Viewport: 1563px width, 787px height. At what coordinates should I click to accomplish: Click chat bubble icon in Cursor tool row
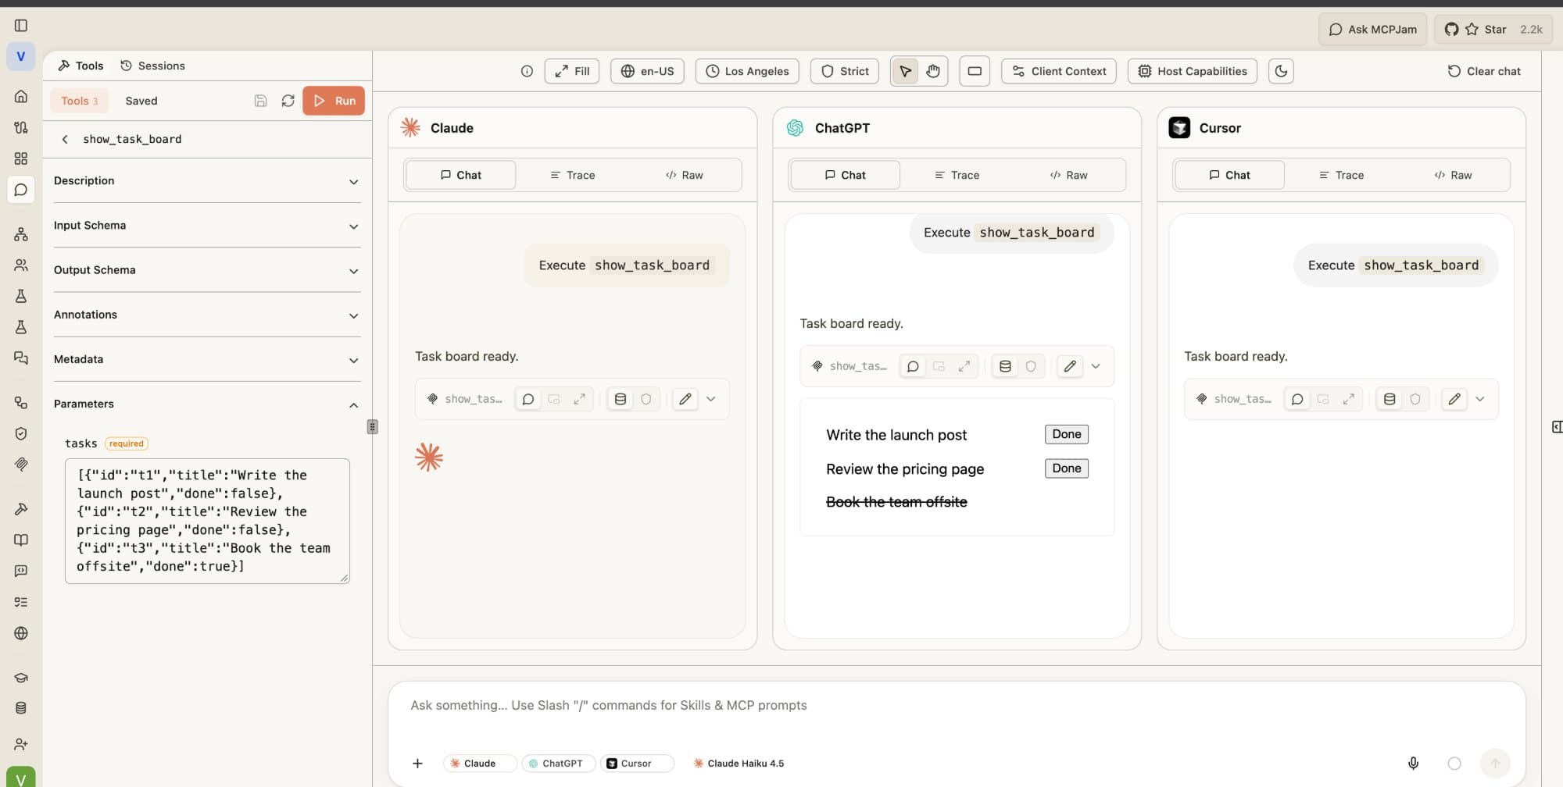(x=1297, y=399)
